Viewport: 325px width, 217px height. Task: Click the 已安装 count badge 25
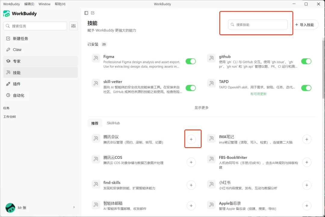click(x=104, y=44)
